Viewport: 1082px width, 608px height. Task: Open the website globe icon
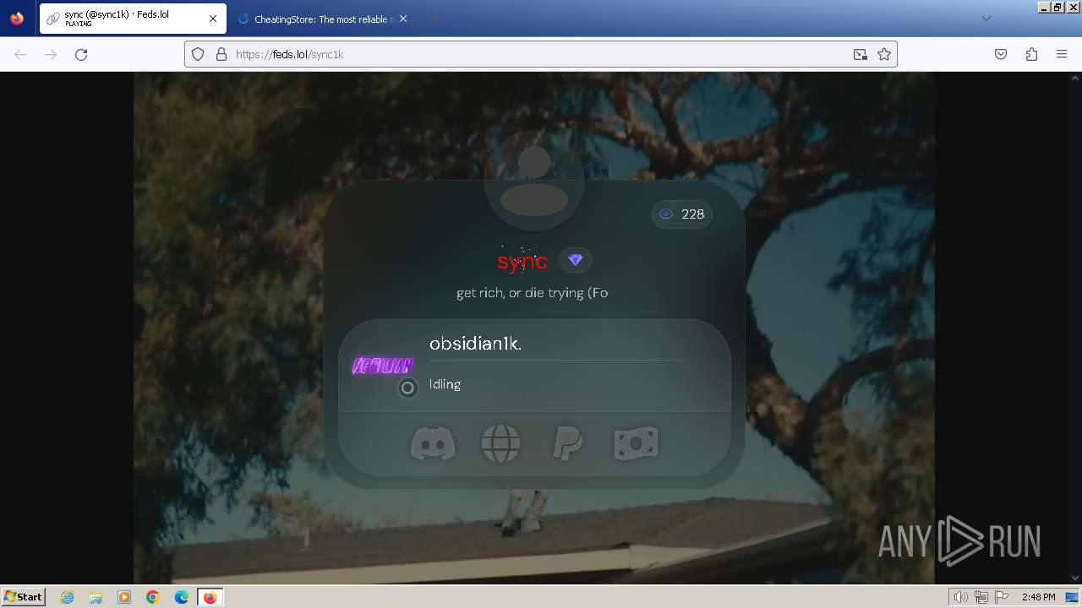[x=500, y=443]
